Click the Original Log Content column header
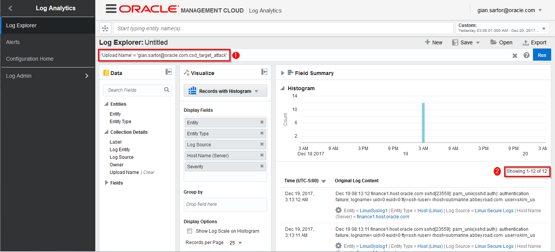The width and height of the screenshot is (555, 252). pyautogui.click(x=356, y=181)
